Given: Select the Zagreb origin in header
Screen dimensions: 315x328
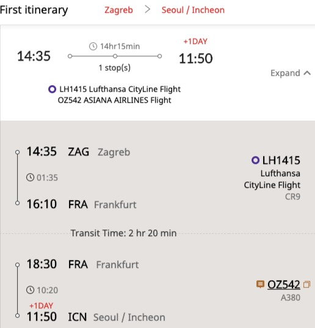Looking at the screenshot, I should click(x=118, y=10).
